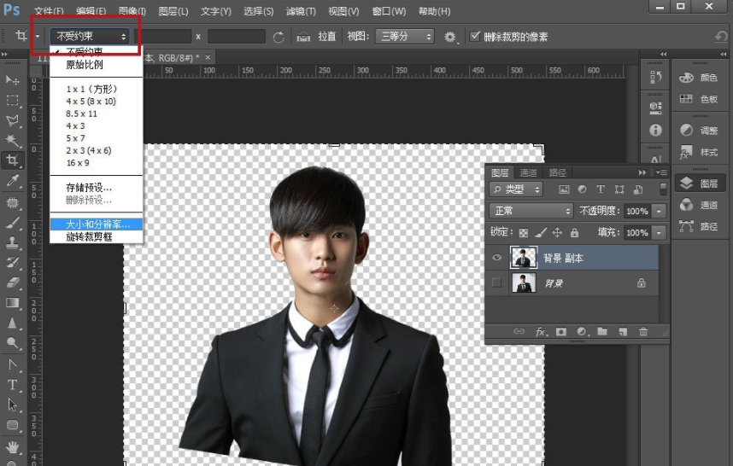Select the Polygonal Lasso tool
Viewport: 733px width, 466px height.
coord(12,120)
